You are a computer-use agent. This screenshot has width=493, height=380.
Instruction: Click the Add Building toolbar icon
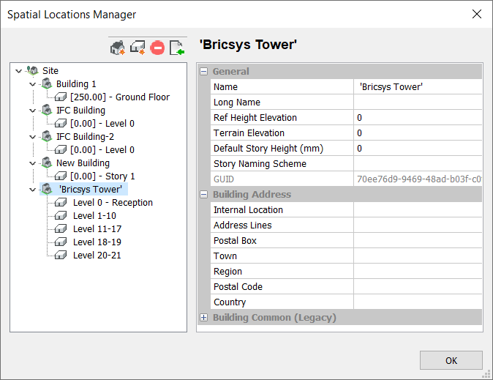click(x=118, y=48)
